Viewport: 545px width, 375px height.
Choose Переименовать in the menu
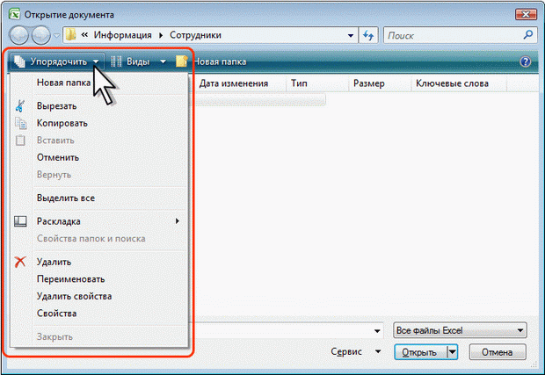[x=72, y=278]
